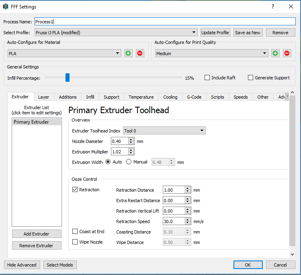301x275 pixels.
Task: Select Auto extrusion width
Action: coord(108,162)
